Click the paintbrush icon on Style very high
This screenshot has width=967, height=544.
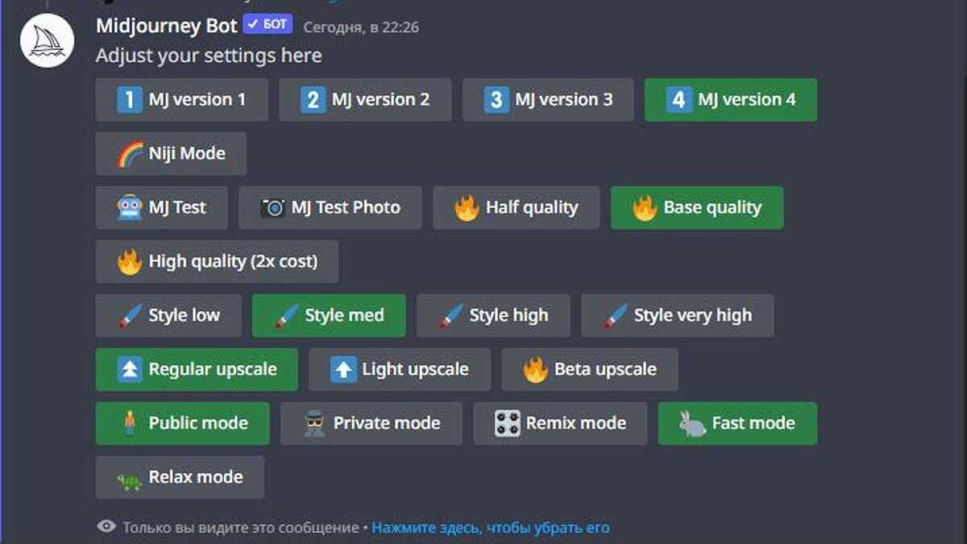[x=614, y=316]
